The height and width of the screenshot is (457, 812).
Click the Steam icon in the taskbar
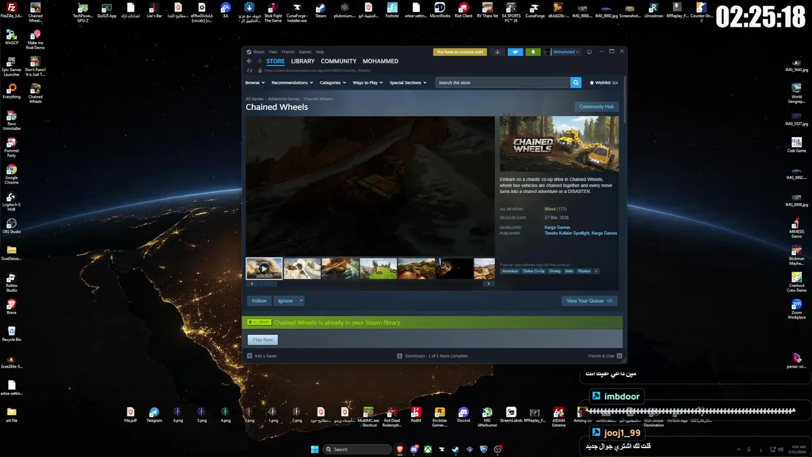click(x=455, y=449)
